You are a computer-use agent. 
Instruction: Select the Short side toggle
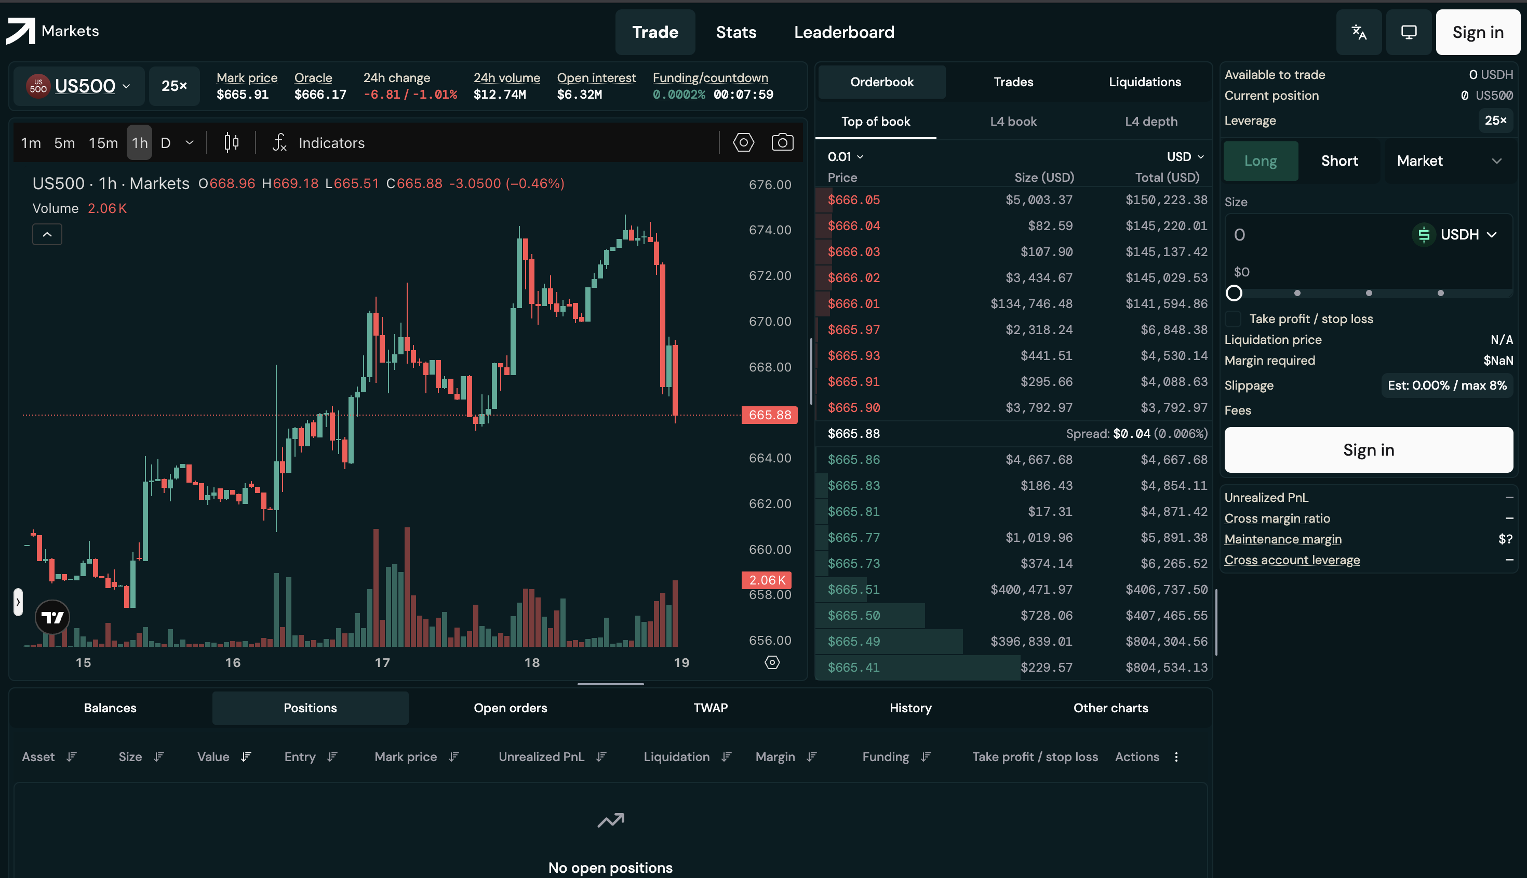click(x=1339, y=161)
